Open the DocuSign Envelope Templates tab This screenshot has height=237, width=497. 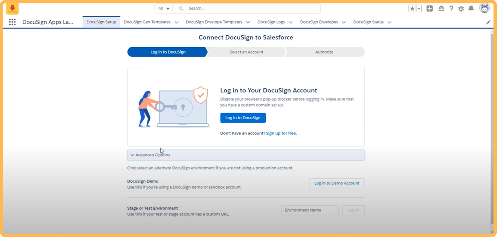click(x=214, y=22)
